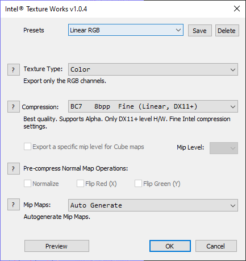Delete the selected preset
This screenshot has width=246, height=261.
click(227, 30)
